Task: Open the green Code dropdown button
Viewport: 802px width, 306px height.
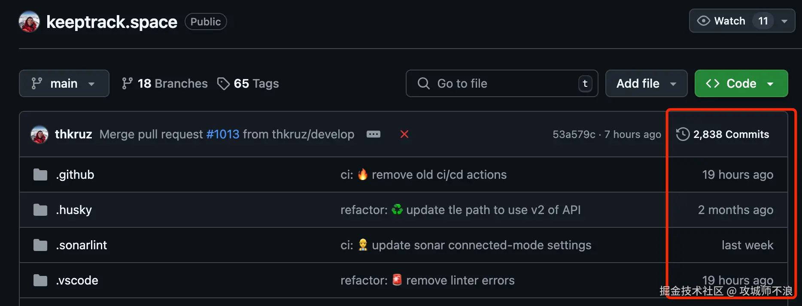Action: coord(741,83)
